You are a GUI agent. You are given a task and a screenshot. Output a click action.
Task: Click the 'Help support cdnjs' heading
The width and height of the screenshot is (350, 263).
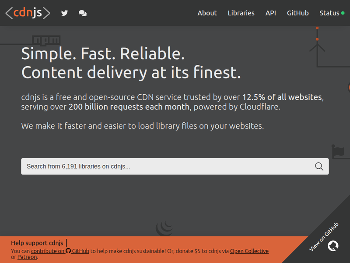37,243
